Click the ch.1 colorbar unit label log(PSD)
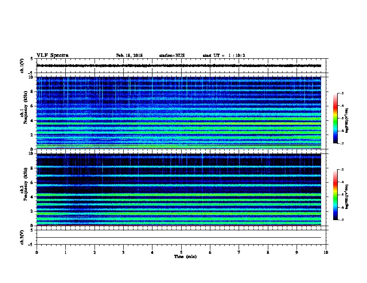The height and width of the screenshot is (283, 367). click(x=347, y=120)
